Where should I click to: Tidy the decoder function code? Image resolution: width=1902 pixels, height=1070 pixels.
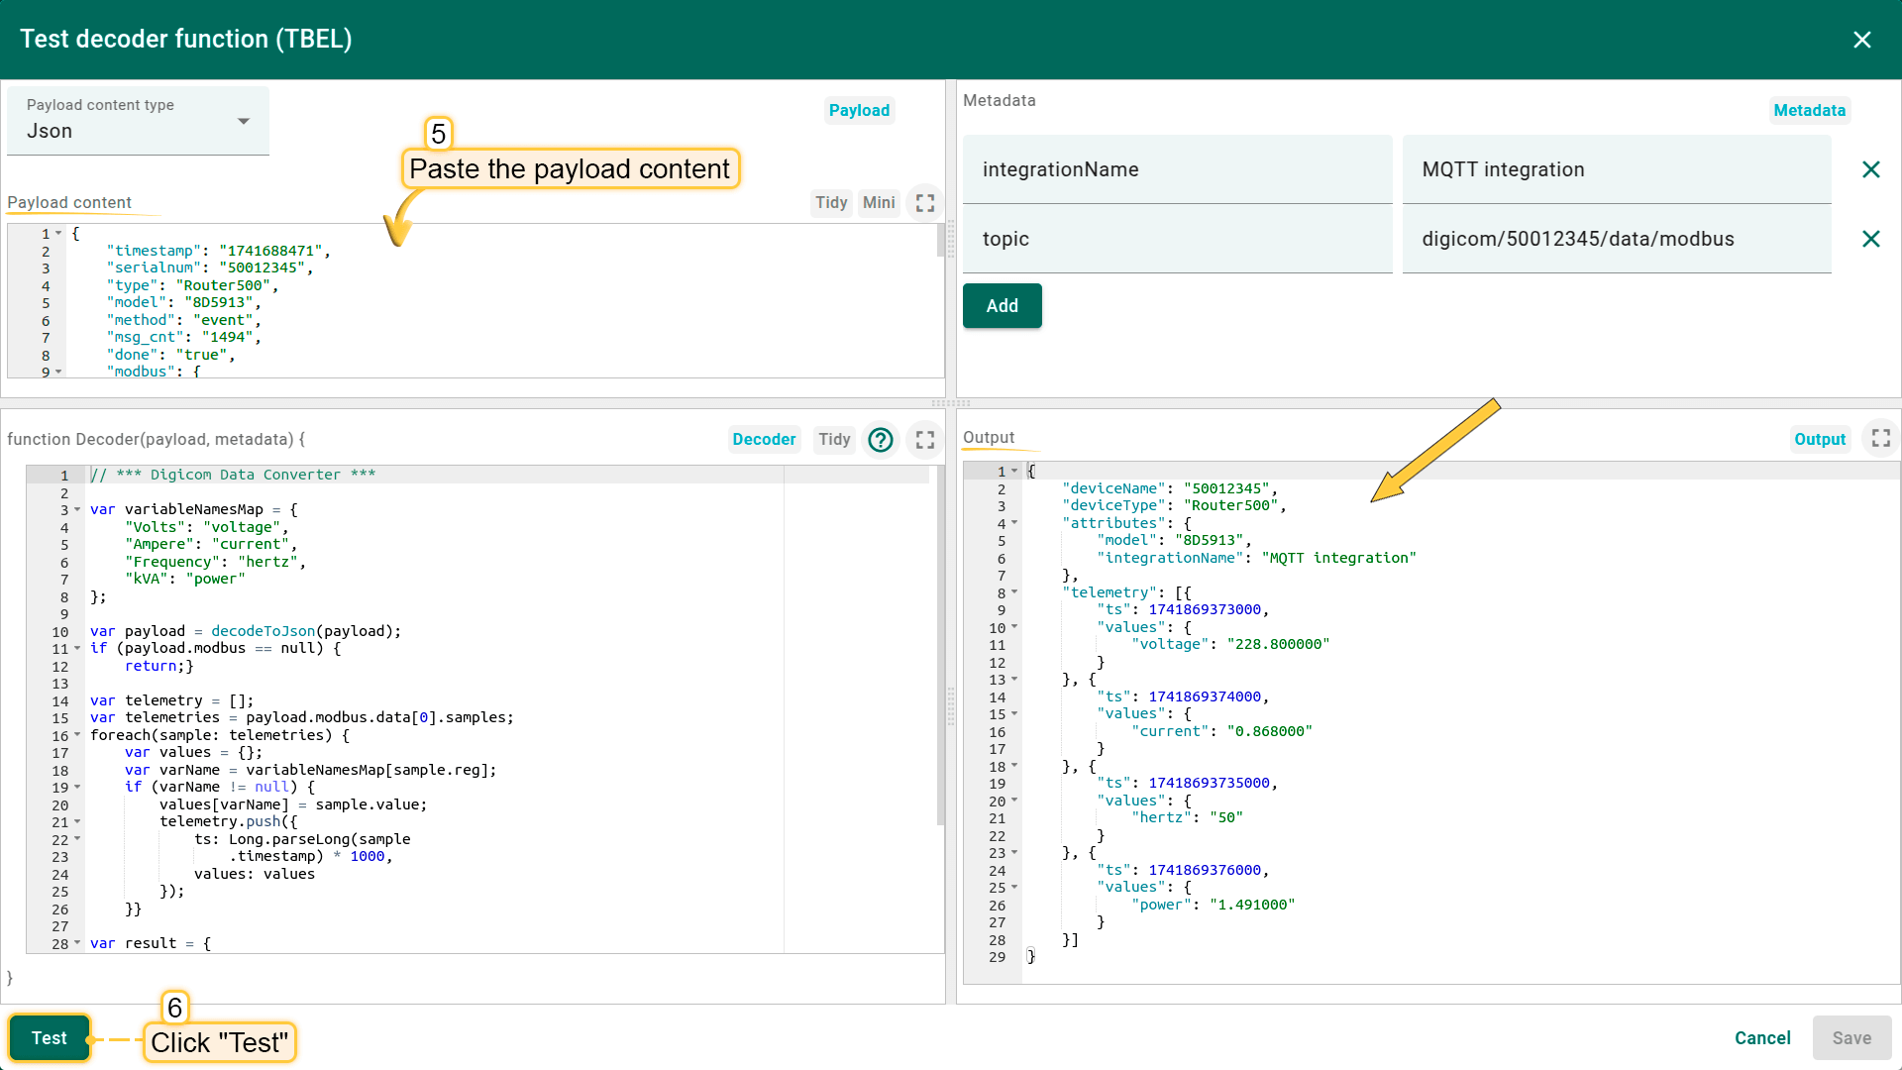[834, 439]
